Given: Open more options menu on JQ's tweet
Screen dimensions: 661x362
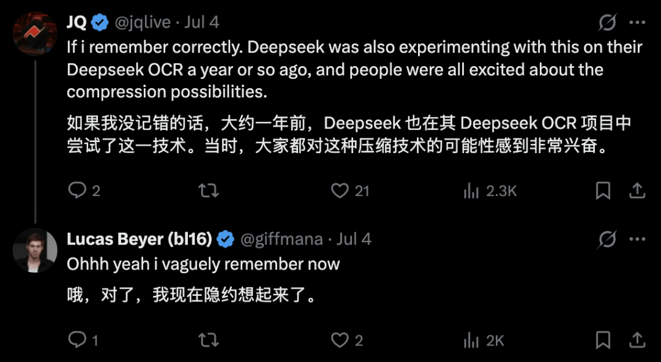Looking at the screenshot, I should pos(637,23).
